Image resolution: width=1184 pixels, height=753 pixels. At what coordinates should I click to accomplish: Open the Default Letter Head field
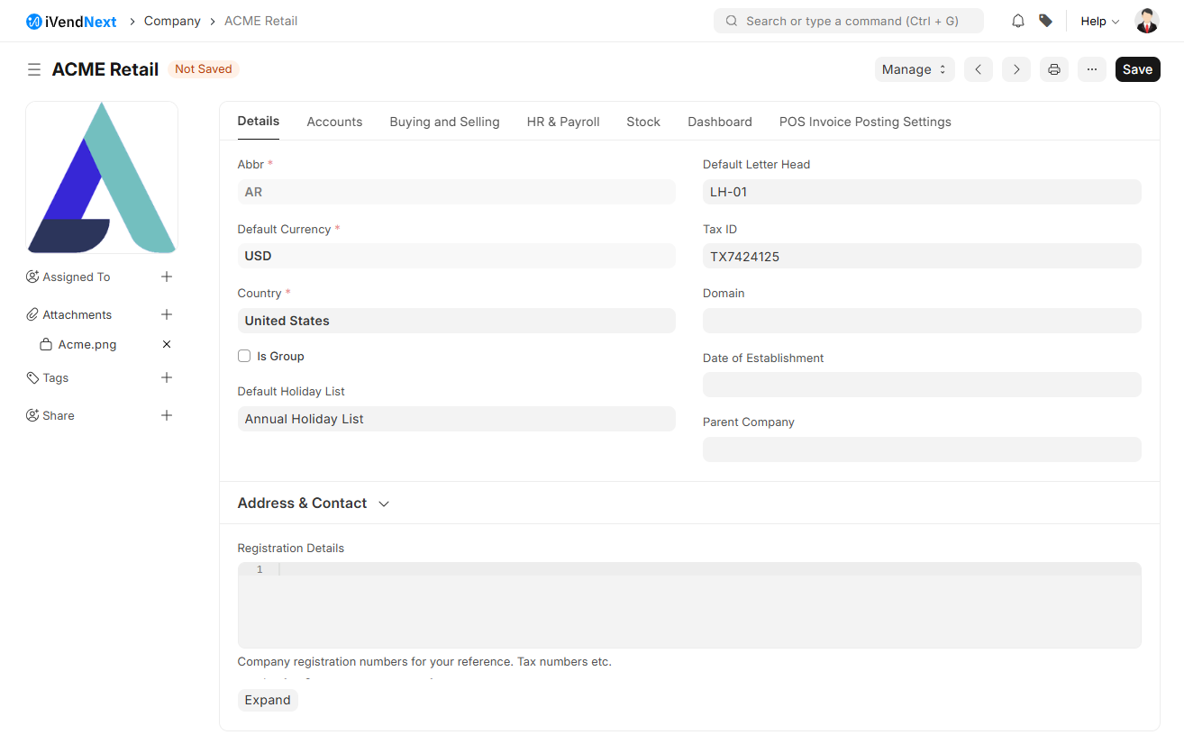click(922, 192)
